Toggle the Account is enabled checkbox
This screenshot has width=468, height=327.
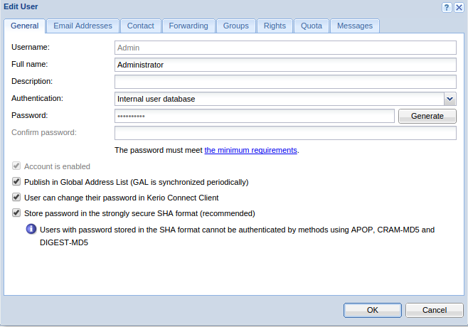16,166
